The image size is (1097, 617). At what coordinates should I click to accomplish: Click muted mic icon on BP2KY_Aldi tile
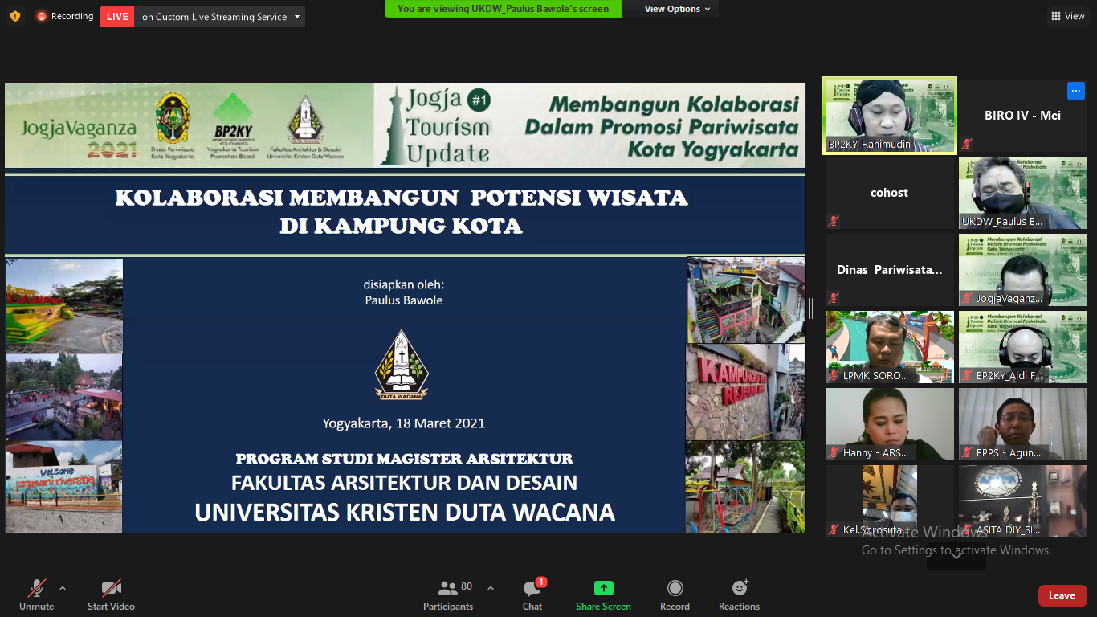click(x=967, y=375)
